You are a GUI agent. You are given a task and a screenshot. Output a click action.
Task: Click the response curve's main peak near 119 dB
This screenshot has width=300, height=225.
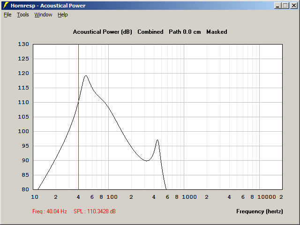pyautogui.click(x=86, y=75)
